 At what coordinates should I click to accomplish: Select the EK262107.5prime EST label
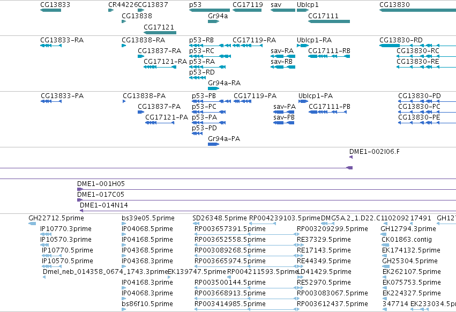click(x=412, y=272)
